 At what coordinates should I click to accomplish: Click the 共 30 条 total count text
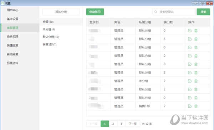pyautogui.click(x=147, y=124)
